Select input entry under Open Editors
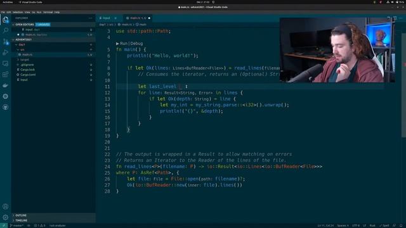406x228 pixels. click(x=53, y=30)
